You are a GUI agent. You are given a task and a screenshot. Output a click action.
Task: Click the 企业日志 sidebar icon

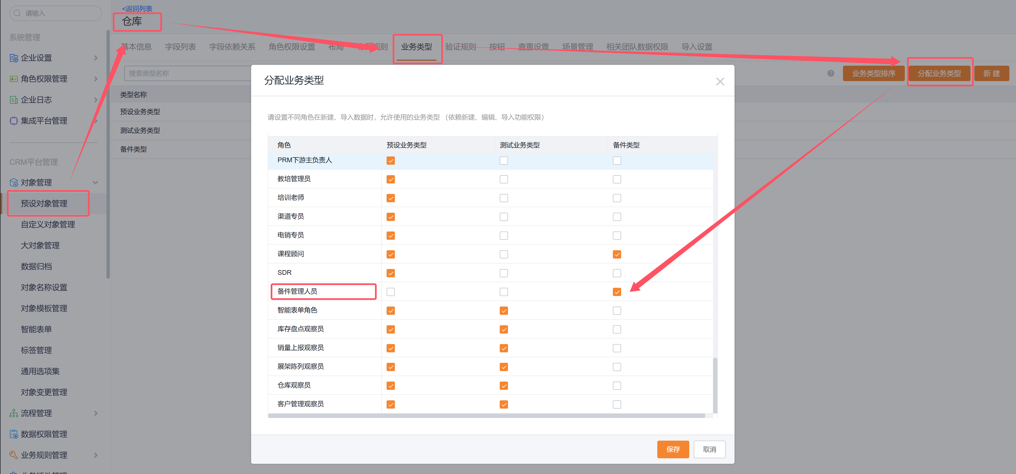coord(14,100)
